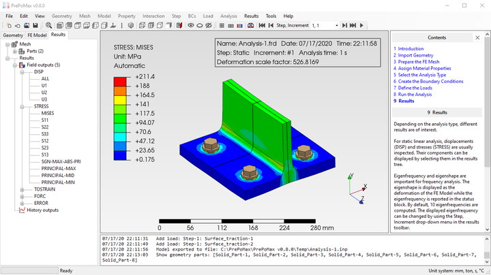Collapse the STRESS tree node
The height and width of the screenshot is (275, 491).
(x=23, y=107)
